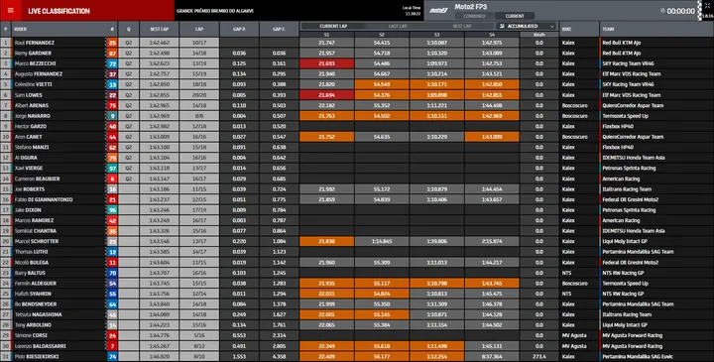This screenshot has height=362, width=714.
Task: Open the hamburger menu beside Live Classification
Action: pos(11,11)
